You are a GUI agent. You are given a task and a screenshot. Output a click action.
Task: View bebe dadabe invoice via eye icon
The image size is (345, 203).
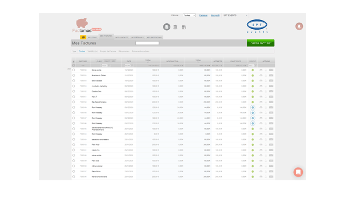(261, 80)
